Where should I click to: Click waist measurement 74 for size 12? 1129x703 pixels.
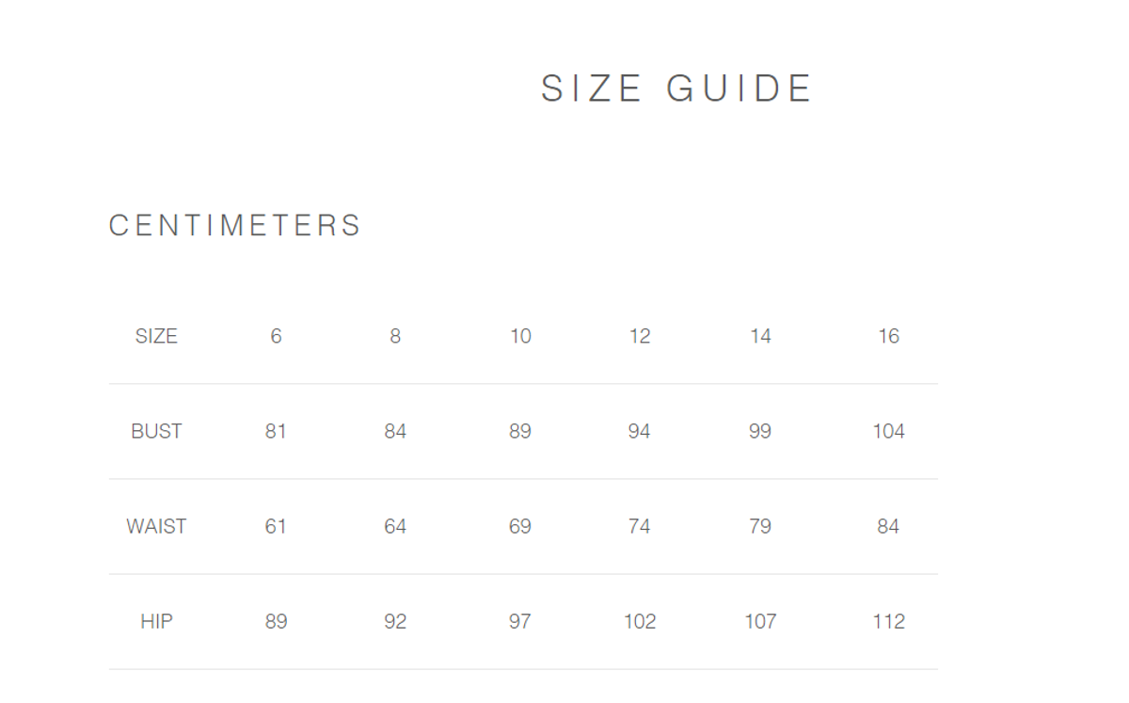point(640,527)
